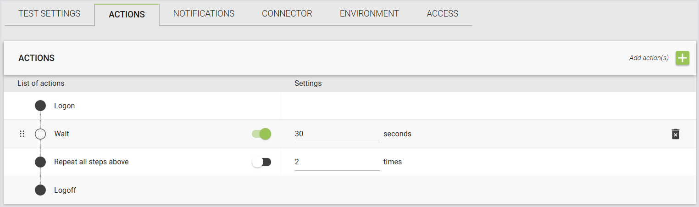Go to the Connector tab
Image resolution: width=699 pixels, height=207 pixels.
(x=287, y=14)
